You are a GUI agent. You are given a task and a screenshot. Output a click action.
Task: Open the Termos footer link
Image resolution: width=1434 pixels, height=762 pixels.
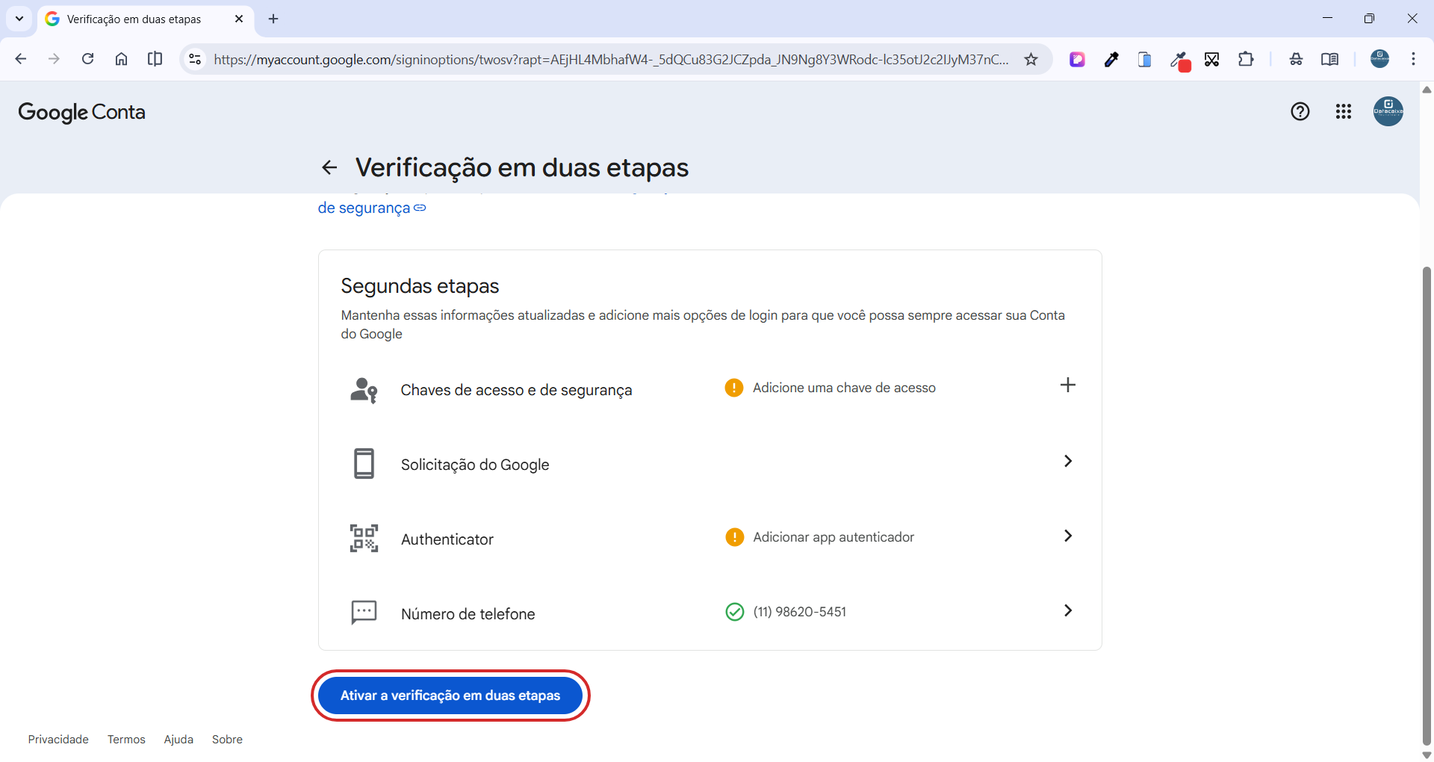[x=126, y=739]
